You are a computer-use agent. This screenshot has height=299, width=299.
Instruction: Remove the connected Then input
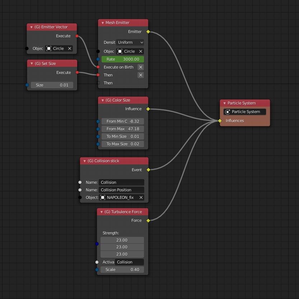point(141,75)
